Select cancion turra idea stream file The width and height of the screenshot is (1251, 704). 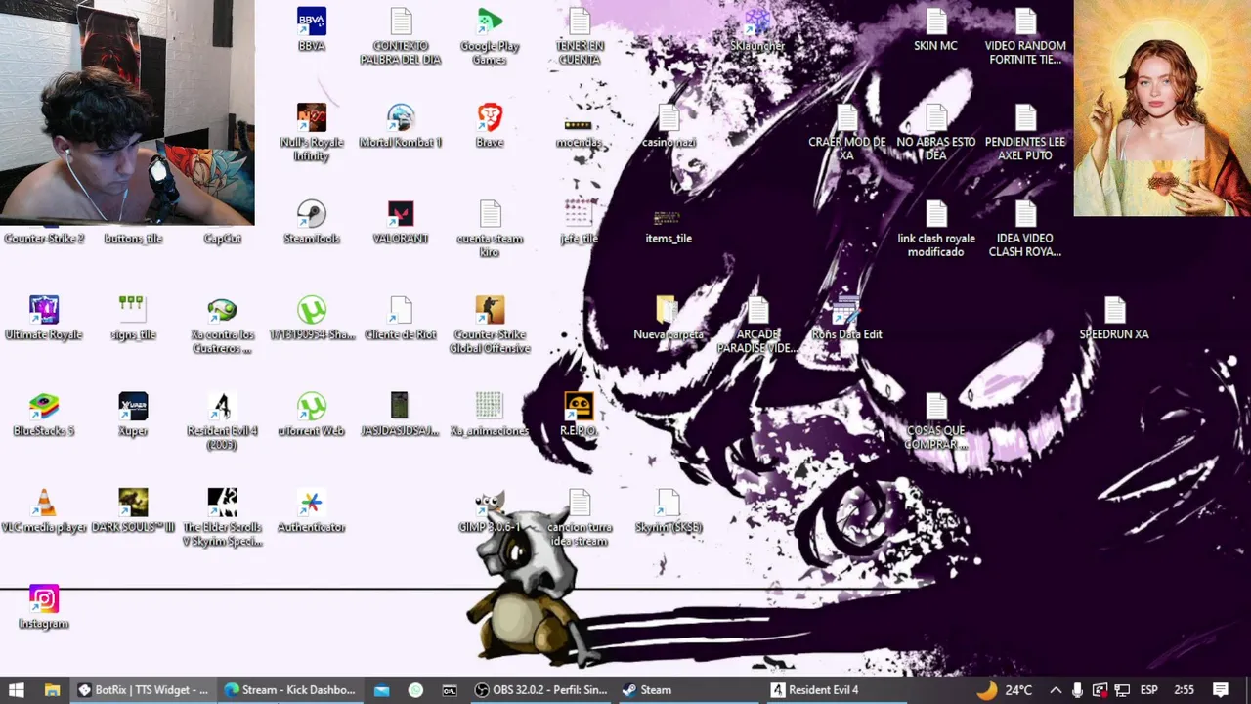tap(579, 517)
